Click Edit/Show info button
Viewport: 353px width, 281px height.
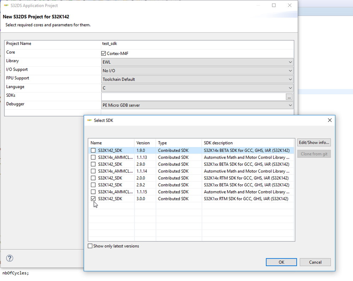[x=314, y=142]
